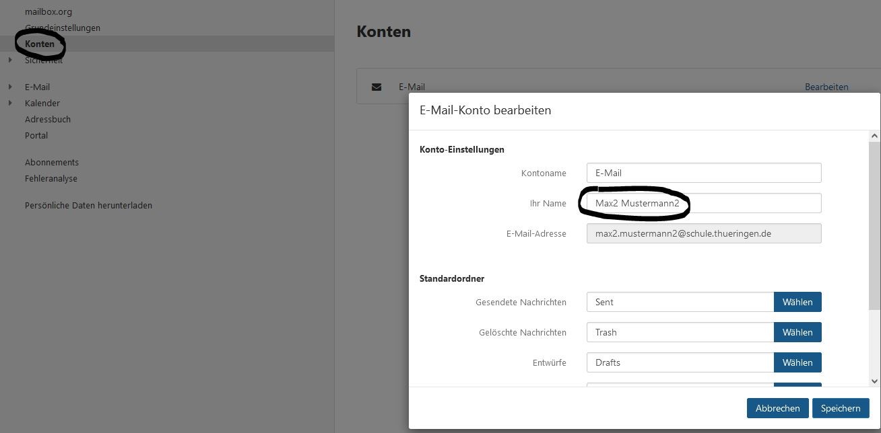Click the Kontoname input field
881x433 pixels.
(704, 173)
